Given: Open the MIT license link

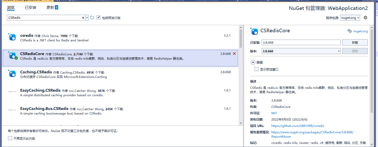Looking at the screenshot, I should coord(274,113).
